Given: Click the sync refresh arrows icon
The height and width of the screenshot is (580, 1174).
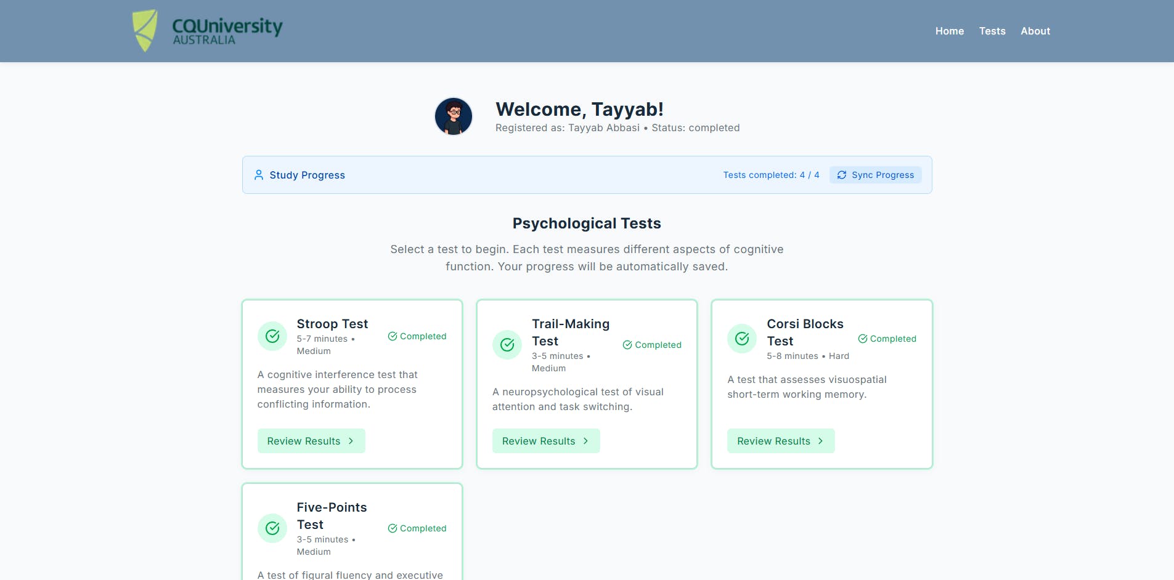Looking at the screenshot, I should point(842,175).
